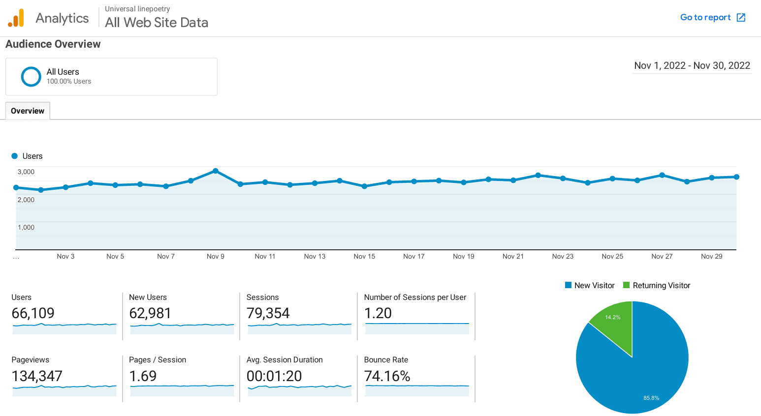Click the blue Users legend dot above the chart
The image size is (761, 416).
point(14,156)
